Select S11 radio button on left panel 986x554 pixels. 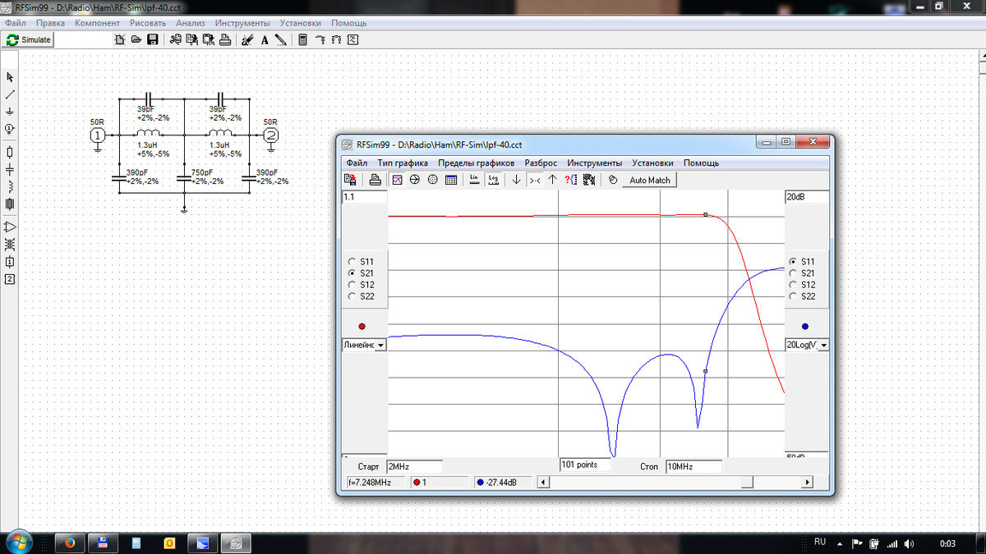click(352, 261)
